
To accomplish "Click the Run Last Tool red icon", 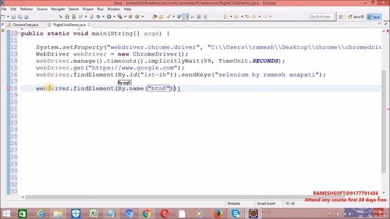I will (120, 16).
